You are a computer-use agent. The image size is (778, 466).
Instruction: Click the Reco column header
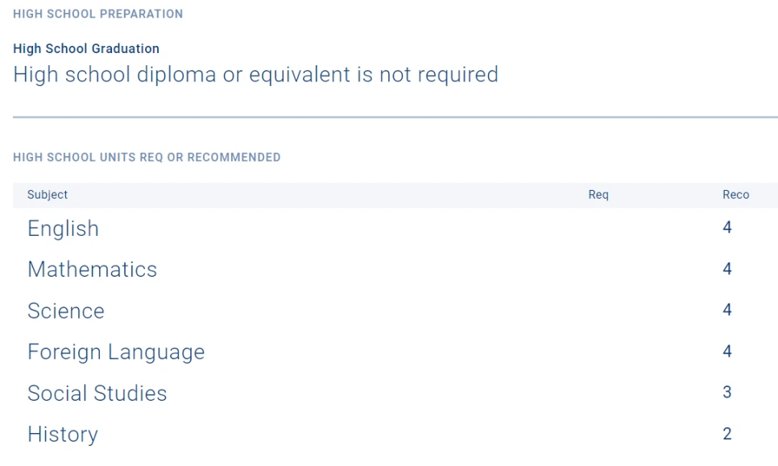click(x=735, y=195)
